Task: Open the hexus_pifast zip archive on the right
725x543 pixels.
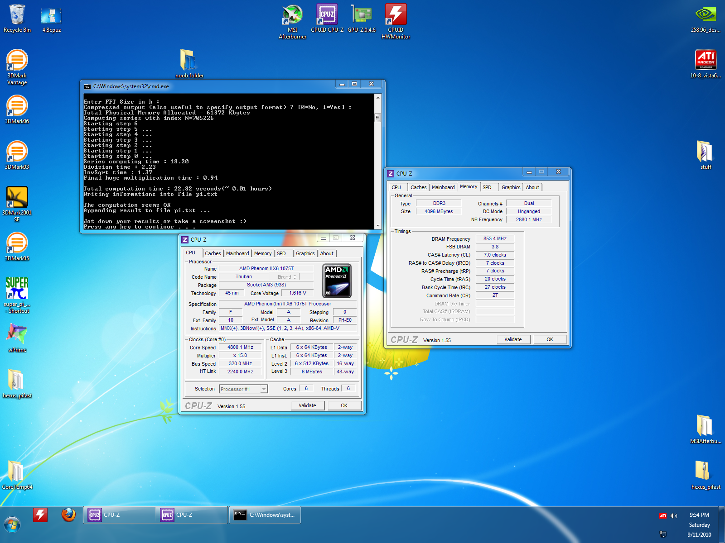Action: click(706, 475)
